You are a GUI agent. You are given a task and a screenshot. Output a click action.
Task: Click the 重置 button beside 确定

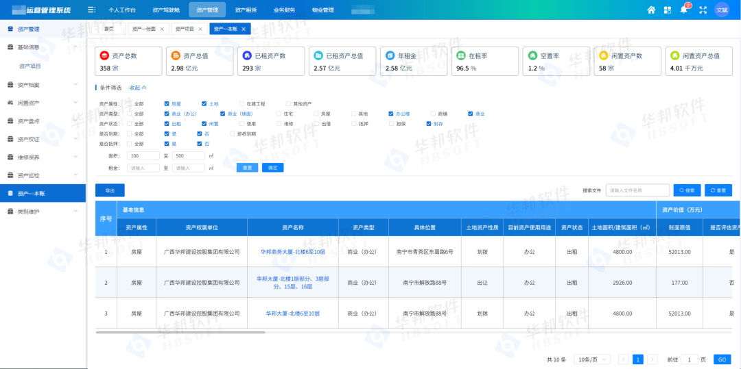point(247,168)
